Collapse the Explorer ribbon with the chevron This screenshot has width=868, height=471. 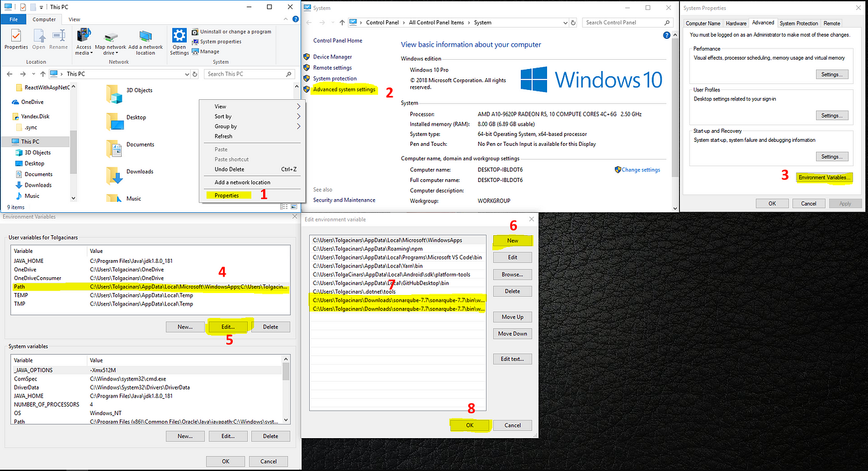(x=287, y=20)
